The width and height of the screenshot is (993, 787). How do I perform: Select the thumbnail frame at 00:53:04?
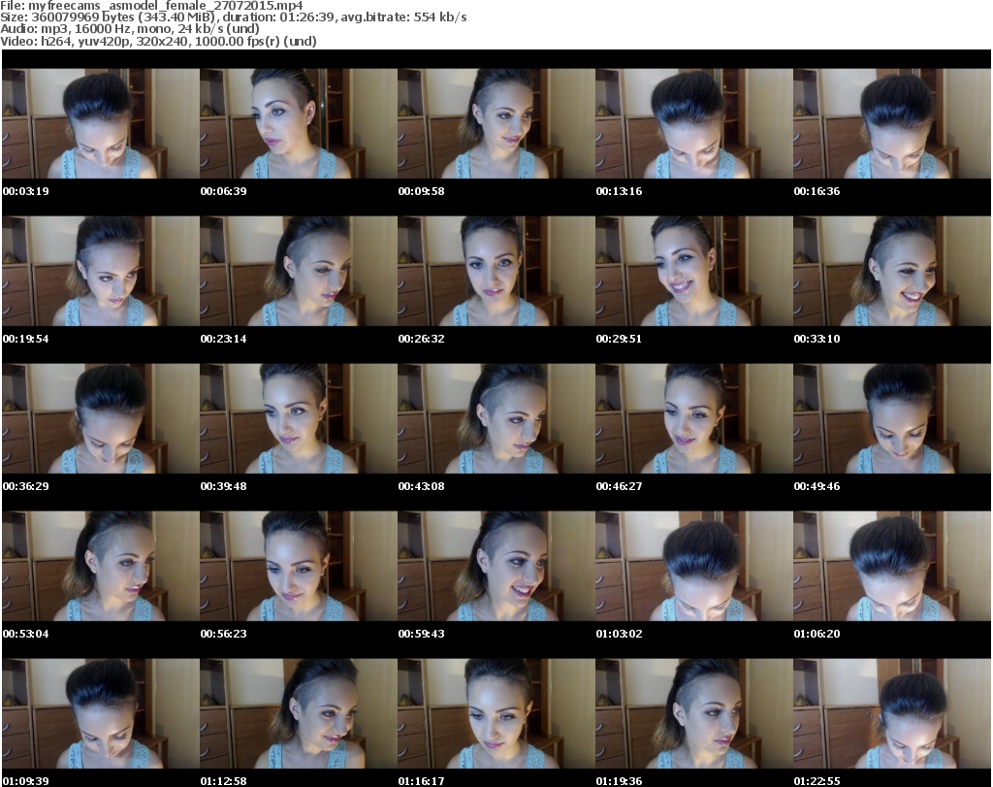pyautogui.click(x=101, y=566)
